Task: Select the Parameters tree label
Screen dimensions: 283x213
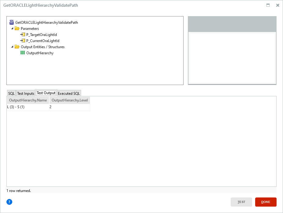Action: [30, 29]
